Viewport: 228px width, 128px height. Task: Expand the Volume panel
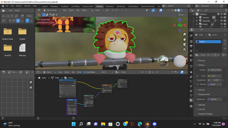(201, 90)
